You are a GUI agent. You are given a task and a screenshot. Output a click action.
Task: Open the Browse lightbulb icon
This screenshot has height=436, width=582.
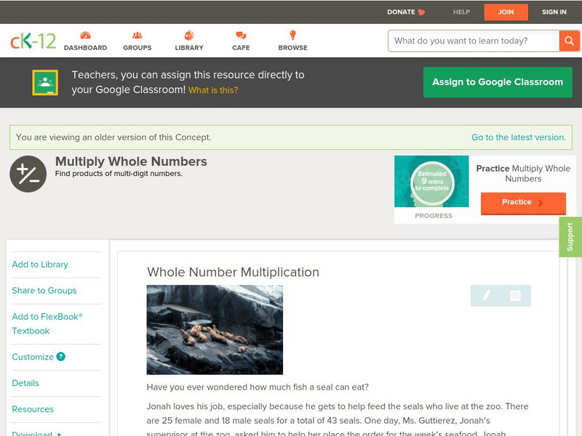[293, 35]
